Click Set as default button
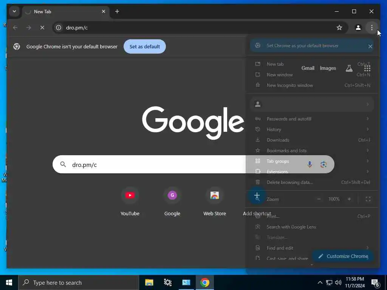Viewport: 387px width, 290px height. [x=145, y=46]
